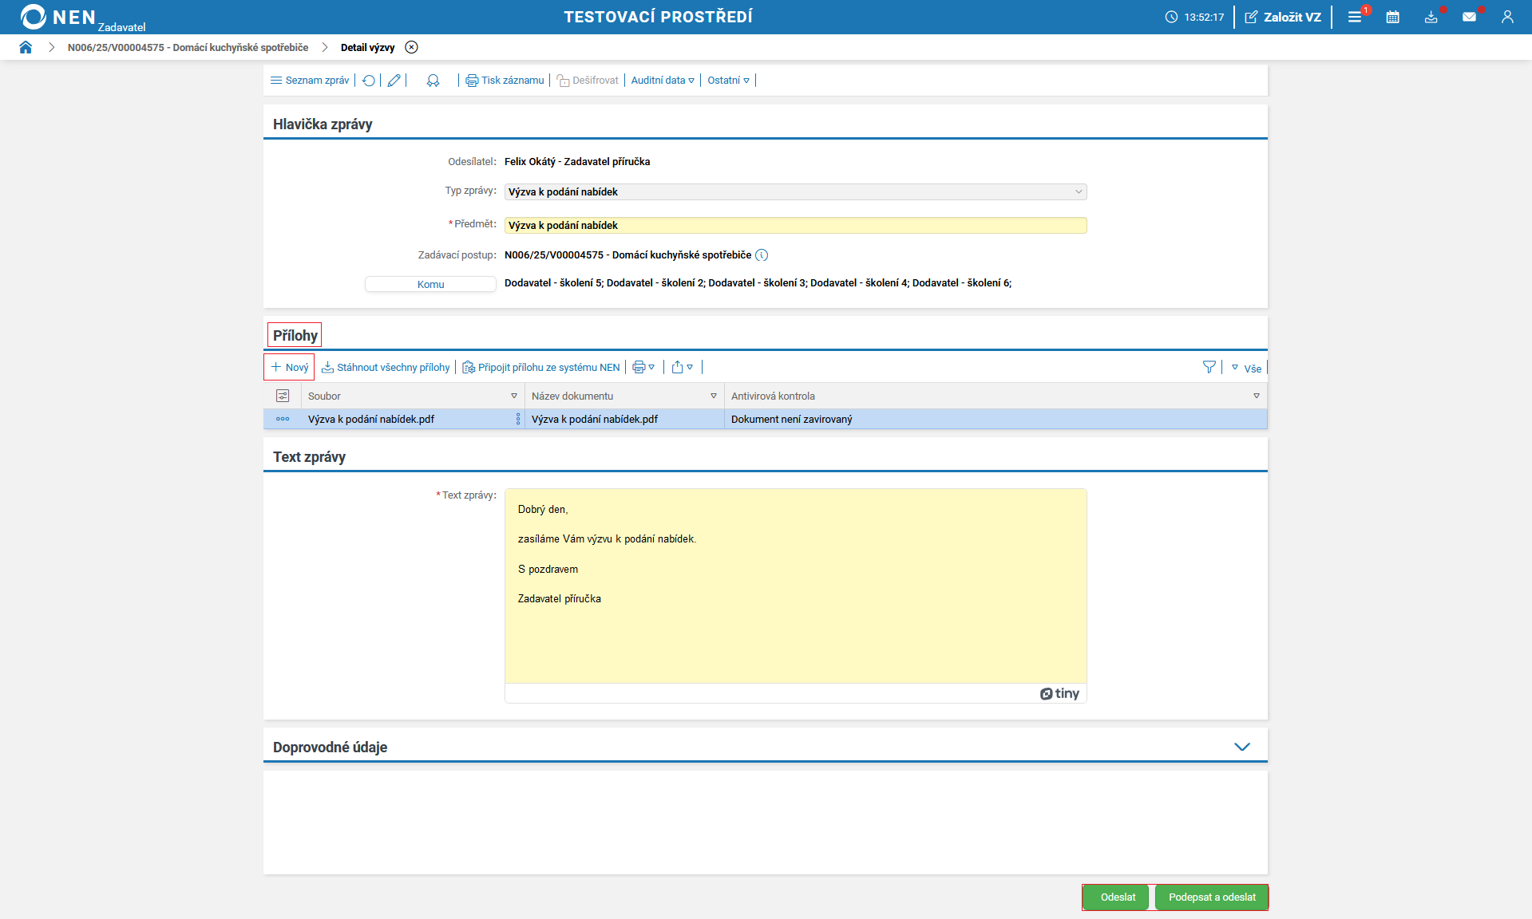Open the Typ zprávy dropdown
This screenshot has width=1532, height=919.
(795, 191)
